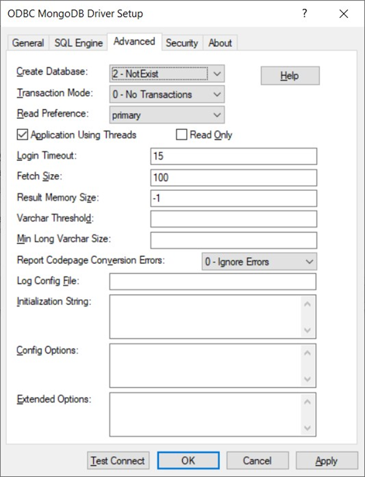The height and width of the screenshot is (477, 365).
Task: Click the question mark help icon in title bar
Action: [x=305, y=14]
